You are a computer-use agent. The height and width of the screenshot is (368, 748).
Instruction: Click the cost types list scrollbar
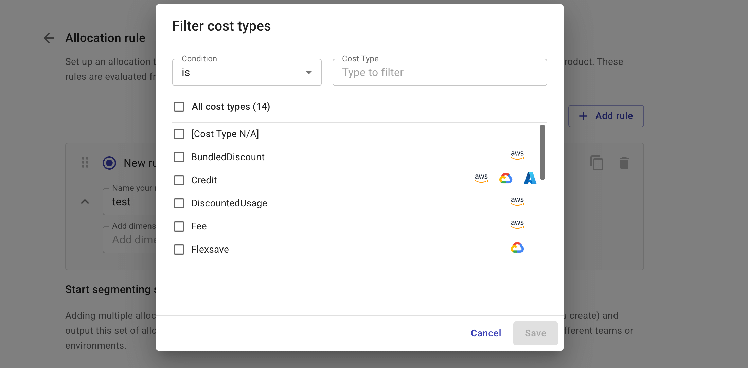coord(542,152)
